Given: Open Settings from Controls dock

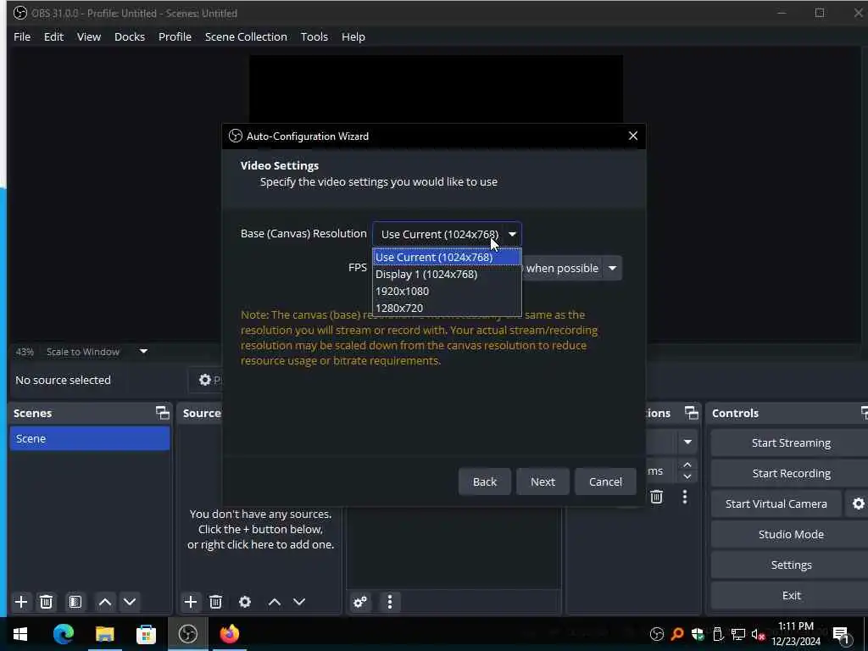Looking at the screenshot, I should pyautogui.click(x=791, y=565).
